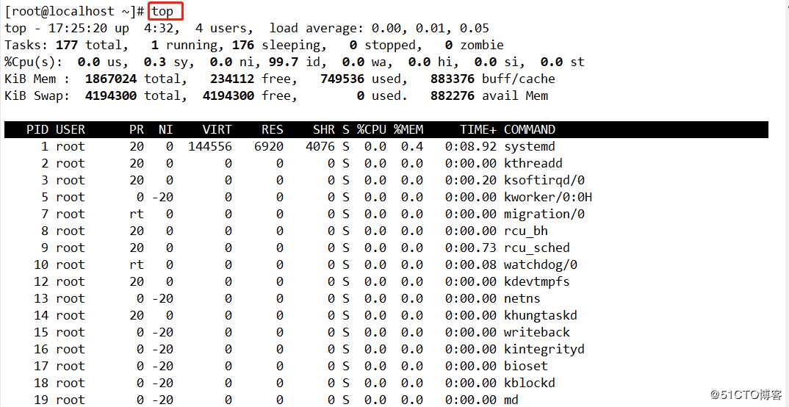Click the %MEM column header

[x=408, y=129]
